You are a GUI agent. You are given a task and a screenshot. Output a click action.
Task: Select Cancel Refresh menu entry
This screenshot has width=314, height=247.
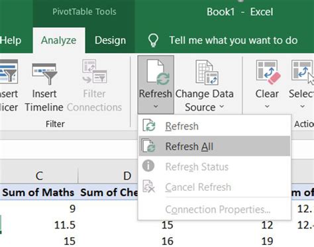pos(214,187)
